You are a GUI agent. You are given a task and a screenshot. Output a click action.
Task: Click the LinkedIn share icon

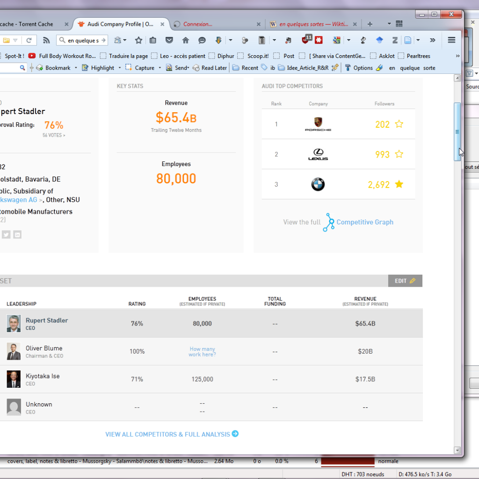(17, 235)
